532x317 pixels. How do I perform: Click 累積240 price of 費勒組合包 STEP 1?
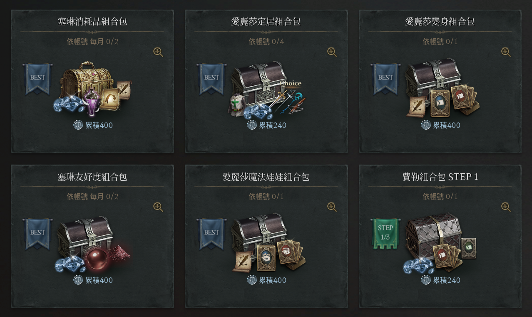coord(441,280)
